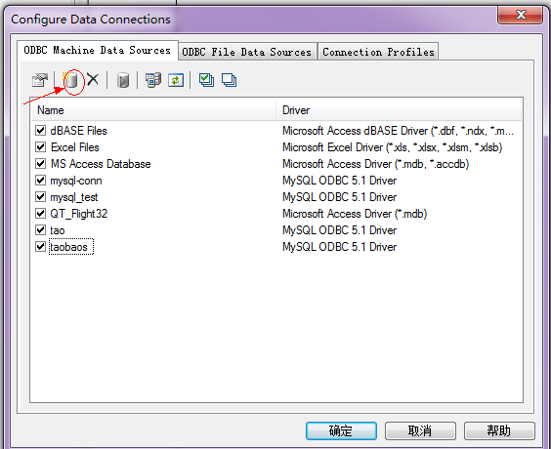Open the ODBC File Data Sources tab
Screen dimensions: 551x449
coord(247,52)
